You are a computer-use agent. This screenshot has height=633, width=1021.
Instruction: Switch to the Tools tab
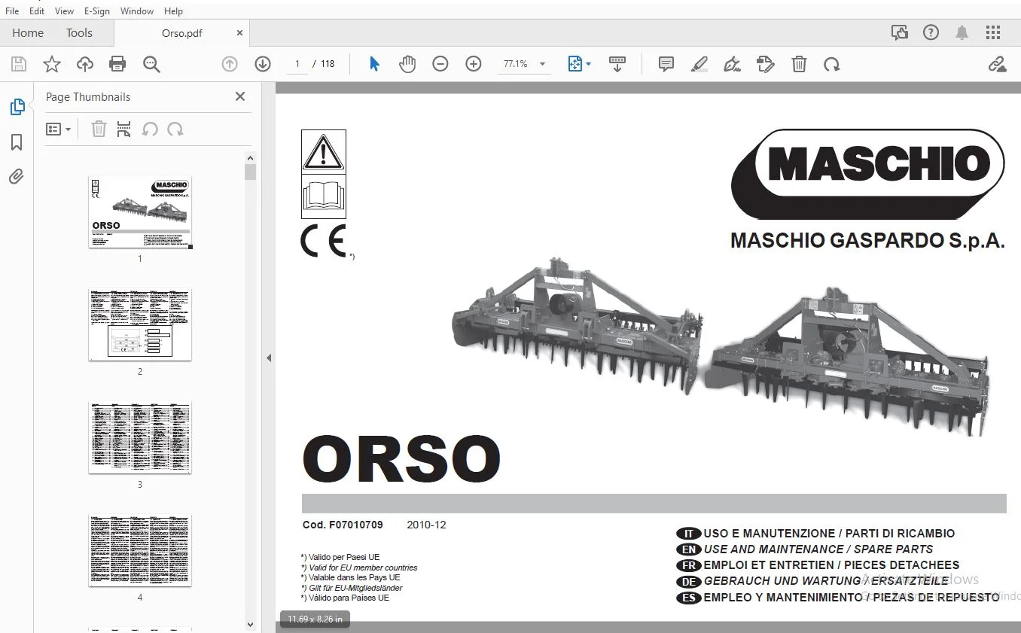[79, 33]
